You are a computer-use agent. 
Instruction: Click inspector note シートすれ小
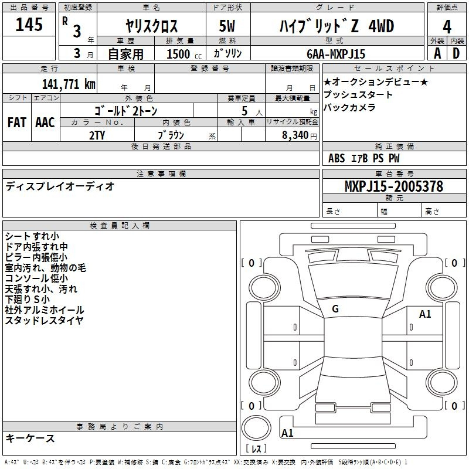coord(32,236)
